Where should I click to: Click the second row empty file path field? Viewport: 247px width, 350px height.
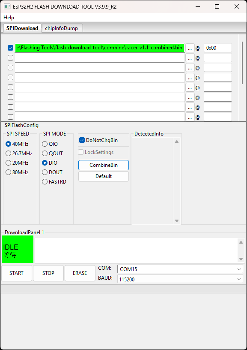point(100,58)
